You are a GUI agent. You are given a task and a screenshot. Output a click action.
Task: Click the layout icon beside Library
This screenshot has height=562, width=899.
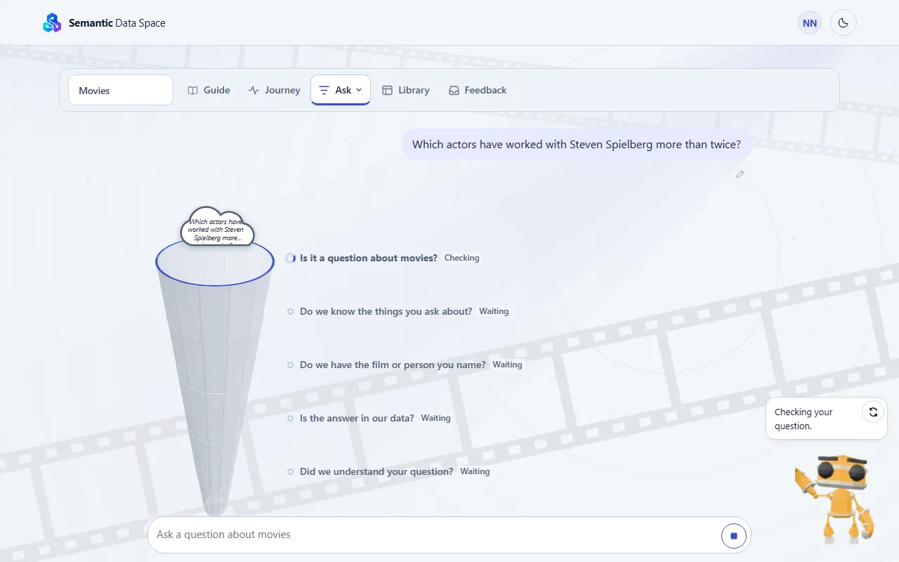click(387, 90)
